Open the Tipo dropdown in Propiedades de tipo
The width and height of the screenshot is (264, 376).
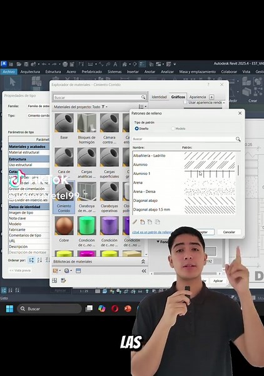click(x=38, y=115)
